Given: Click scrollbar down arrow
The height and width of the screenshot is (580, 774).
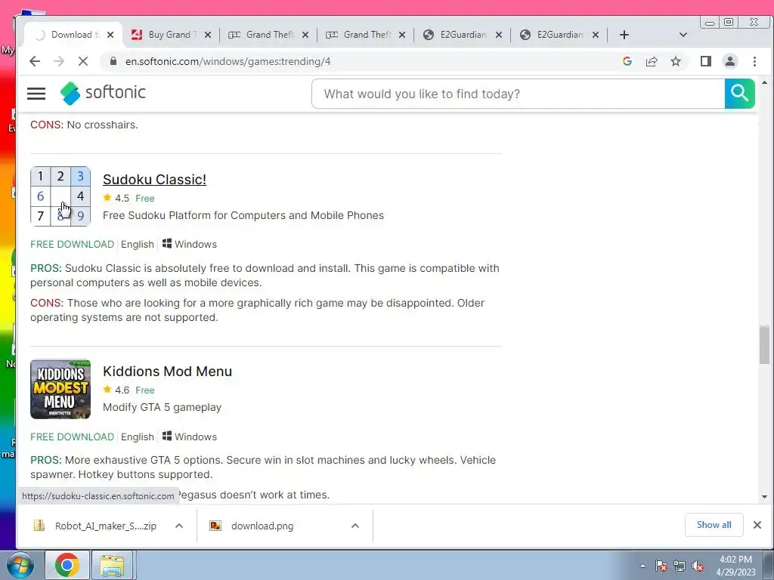Looking at the screenshot, I should 765,497.
